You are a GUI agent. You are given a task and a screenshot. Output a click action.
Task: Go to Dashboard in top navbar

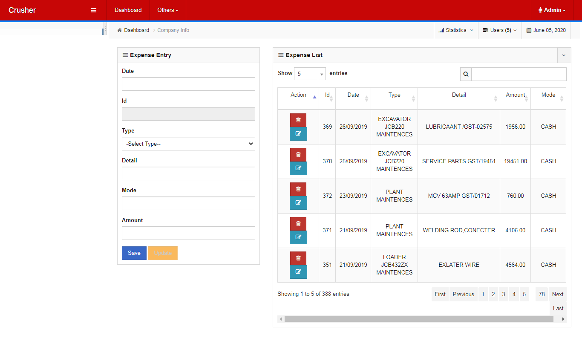point(128,10)
